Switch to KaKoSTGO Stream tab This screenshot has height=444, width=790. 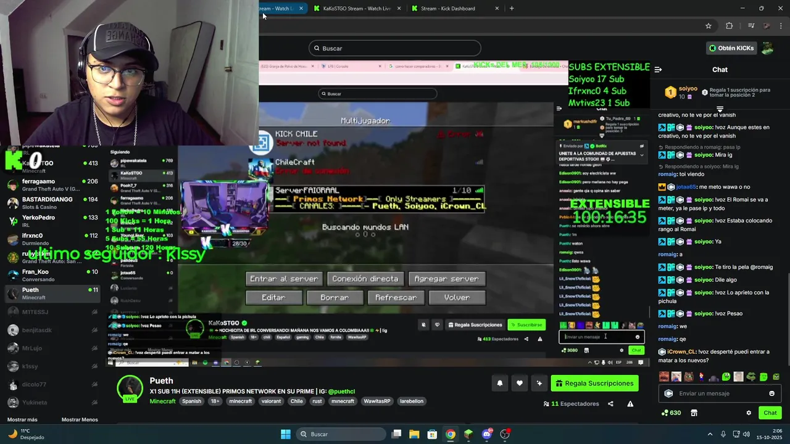pyautogui.click(x=355, y=9)
